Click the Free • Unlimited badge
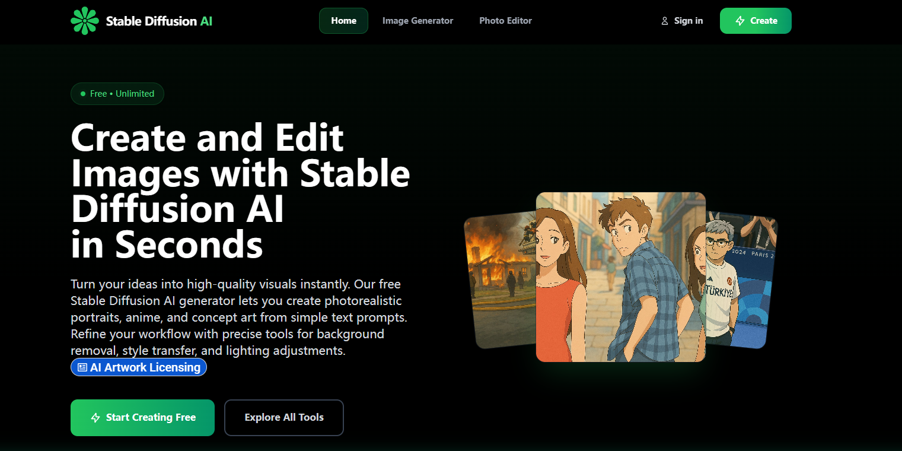902x451 pixels. coord(117,94)
